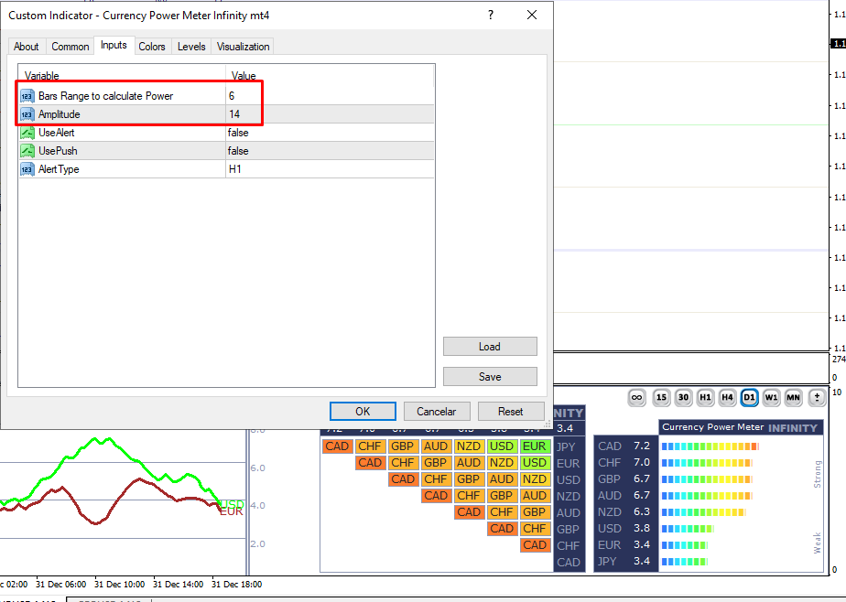Click the UseAlert boolean icon
Viewport: 846px width, 602px height.
click(27, 134)
